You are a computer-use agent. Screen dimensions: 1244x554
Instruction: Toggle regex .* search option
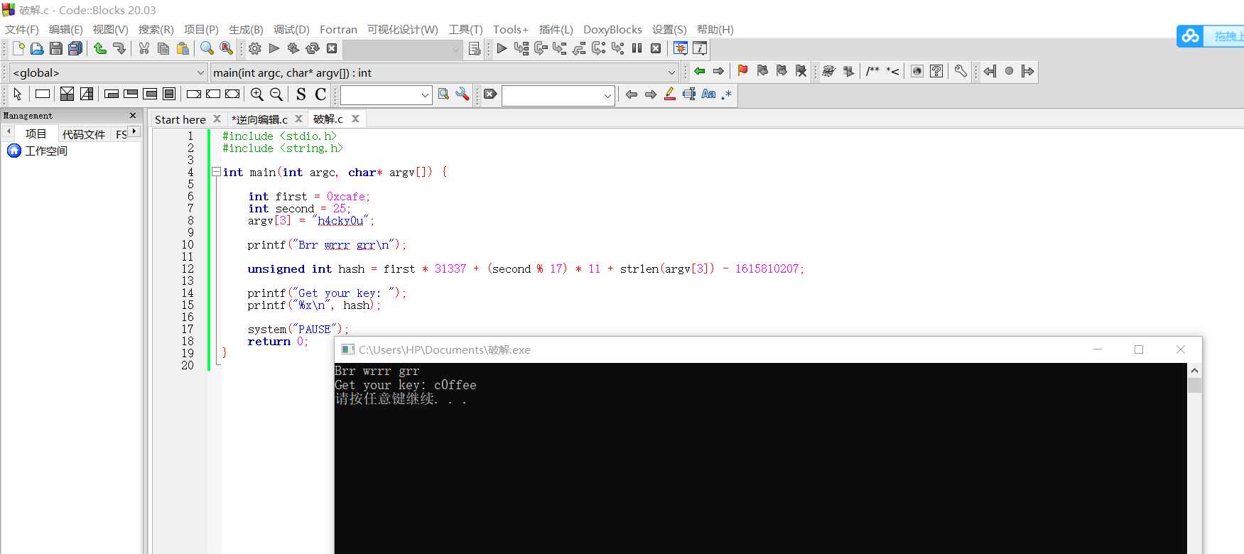tap(727, 94)
